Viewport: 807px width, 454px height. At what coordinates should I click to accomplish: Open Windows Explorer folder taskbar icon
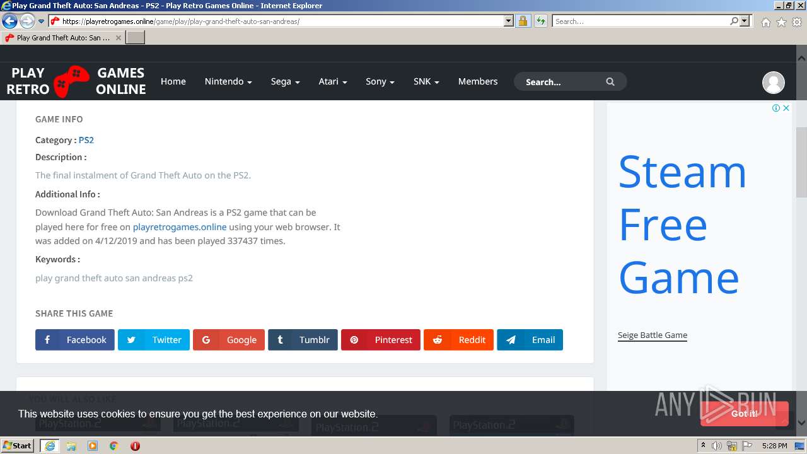pyautogui.click(x=71, y=446)
